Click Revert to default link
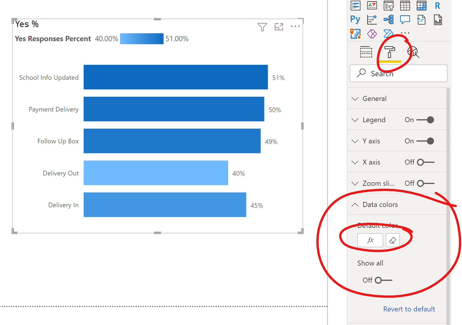The height and width of the screenshot is (325, 462). point(409,309)
